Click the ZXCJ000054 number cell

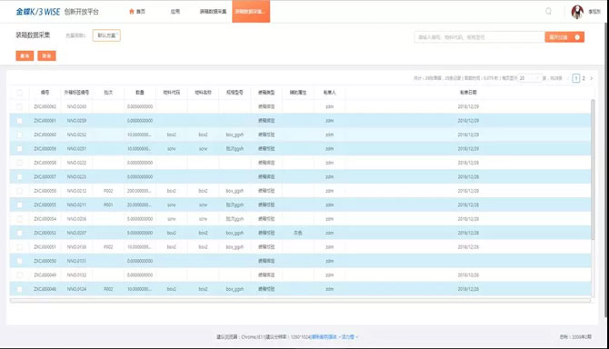(x=45, y=219)
